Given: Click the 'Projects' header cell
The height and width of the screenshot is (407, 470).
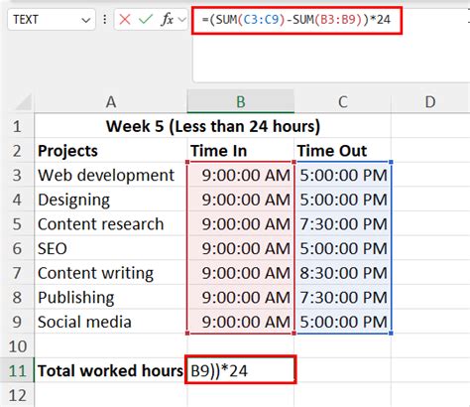Looking at the screenshot, I should (111, 151).
